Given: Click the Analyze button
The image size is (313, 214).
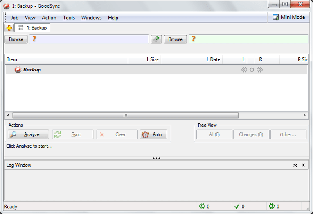Looking at the screenshot, I should (x=28, y=134).
